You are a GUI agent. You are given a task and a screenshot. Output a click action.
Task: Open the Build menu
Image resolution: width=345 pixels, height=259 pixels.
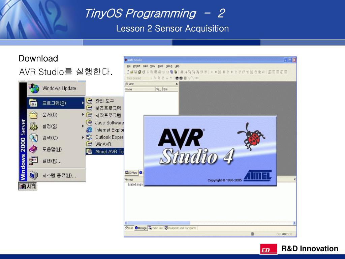click(145, 66)
